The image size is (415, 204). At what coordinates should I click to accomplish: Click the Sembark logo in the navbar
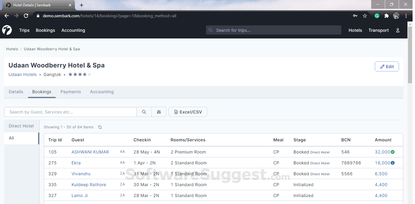point(7,30)
